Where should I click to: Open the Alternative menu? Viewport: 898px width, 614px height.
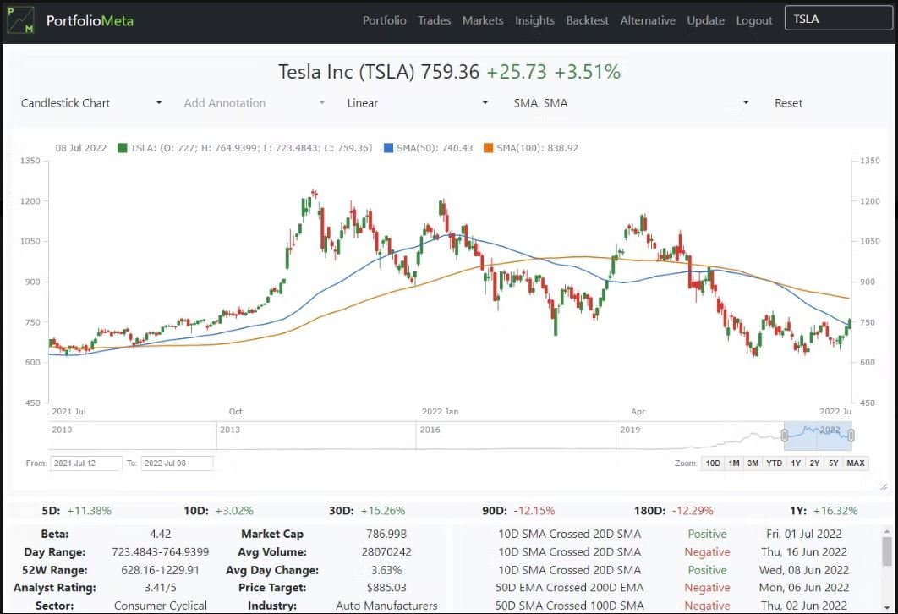pos(648,20)
